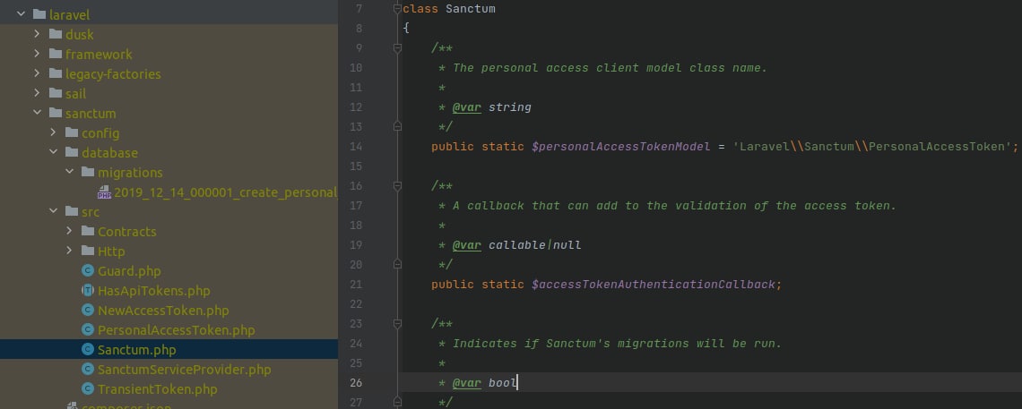Image resolution: width=1022 pixels, height=409 pixels.
Task: Expand the framework folder chevron
Action: click(37, 54)
